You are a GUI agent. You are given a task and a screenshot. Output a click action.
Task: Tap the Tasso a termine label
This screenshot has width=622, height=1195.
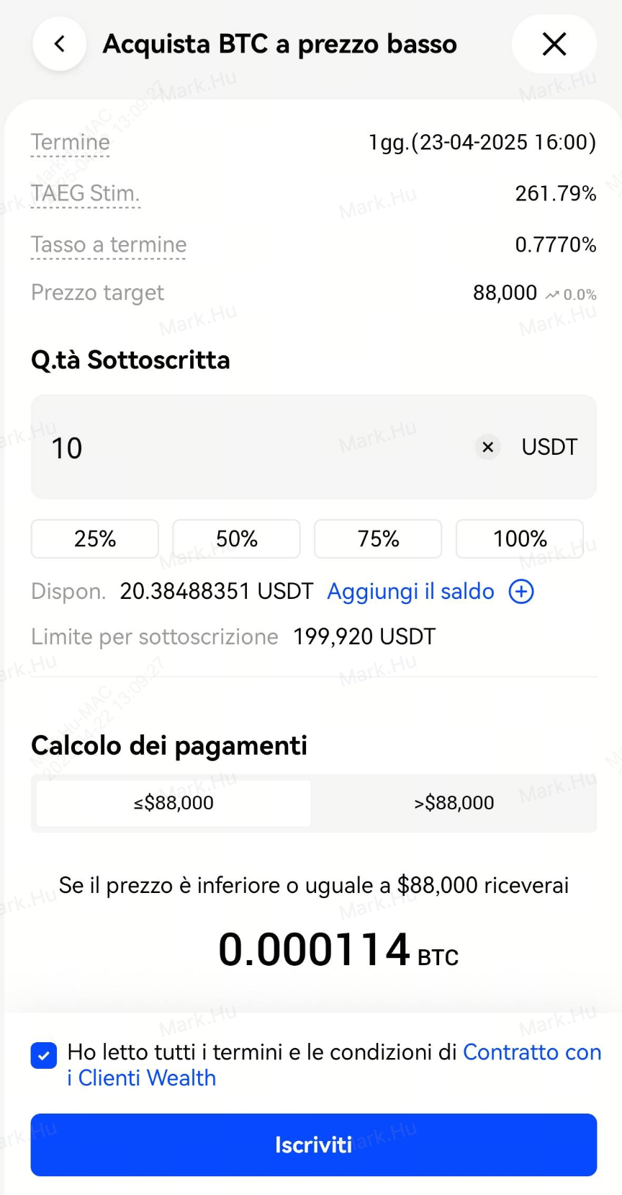(x=109, y=245)
